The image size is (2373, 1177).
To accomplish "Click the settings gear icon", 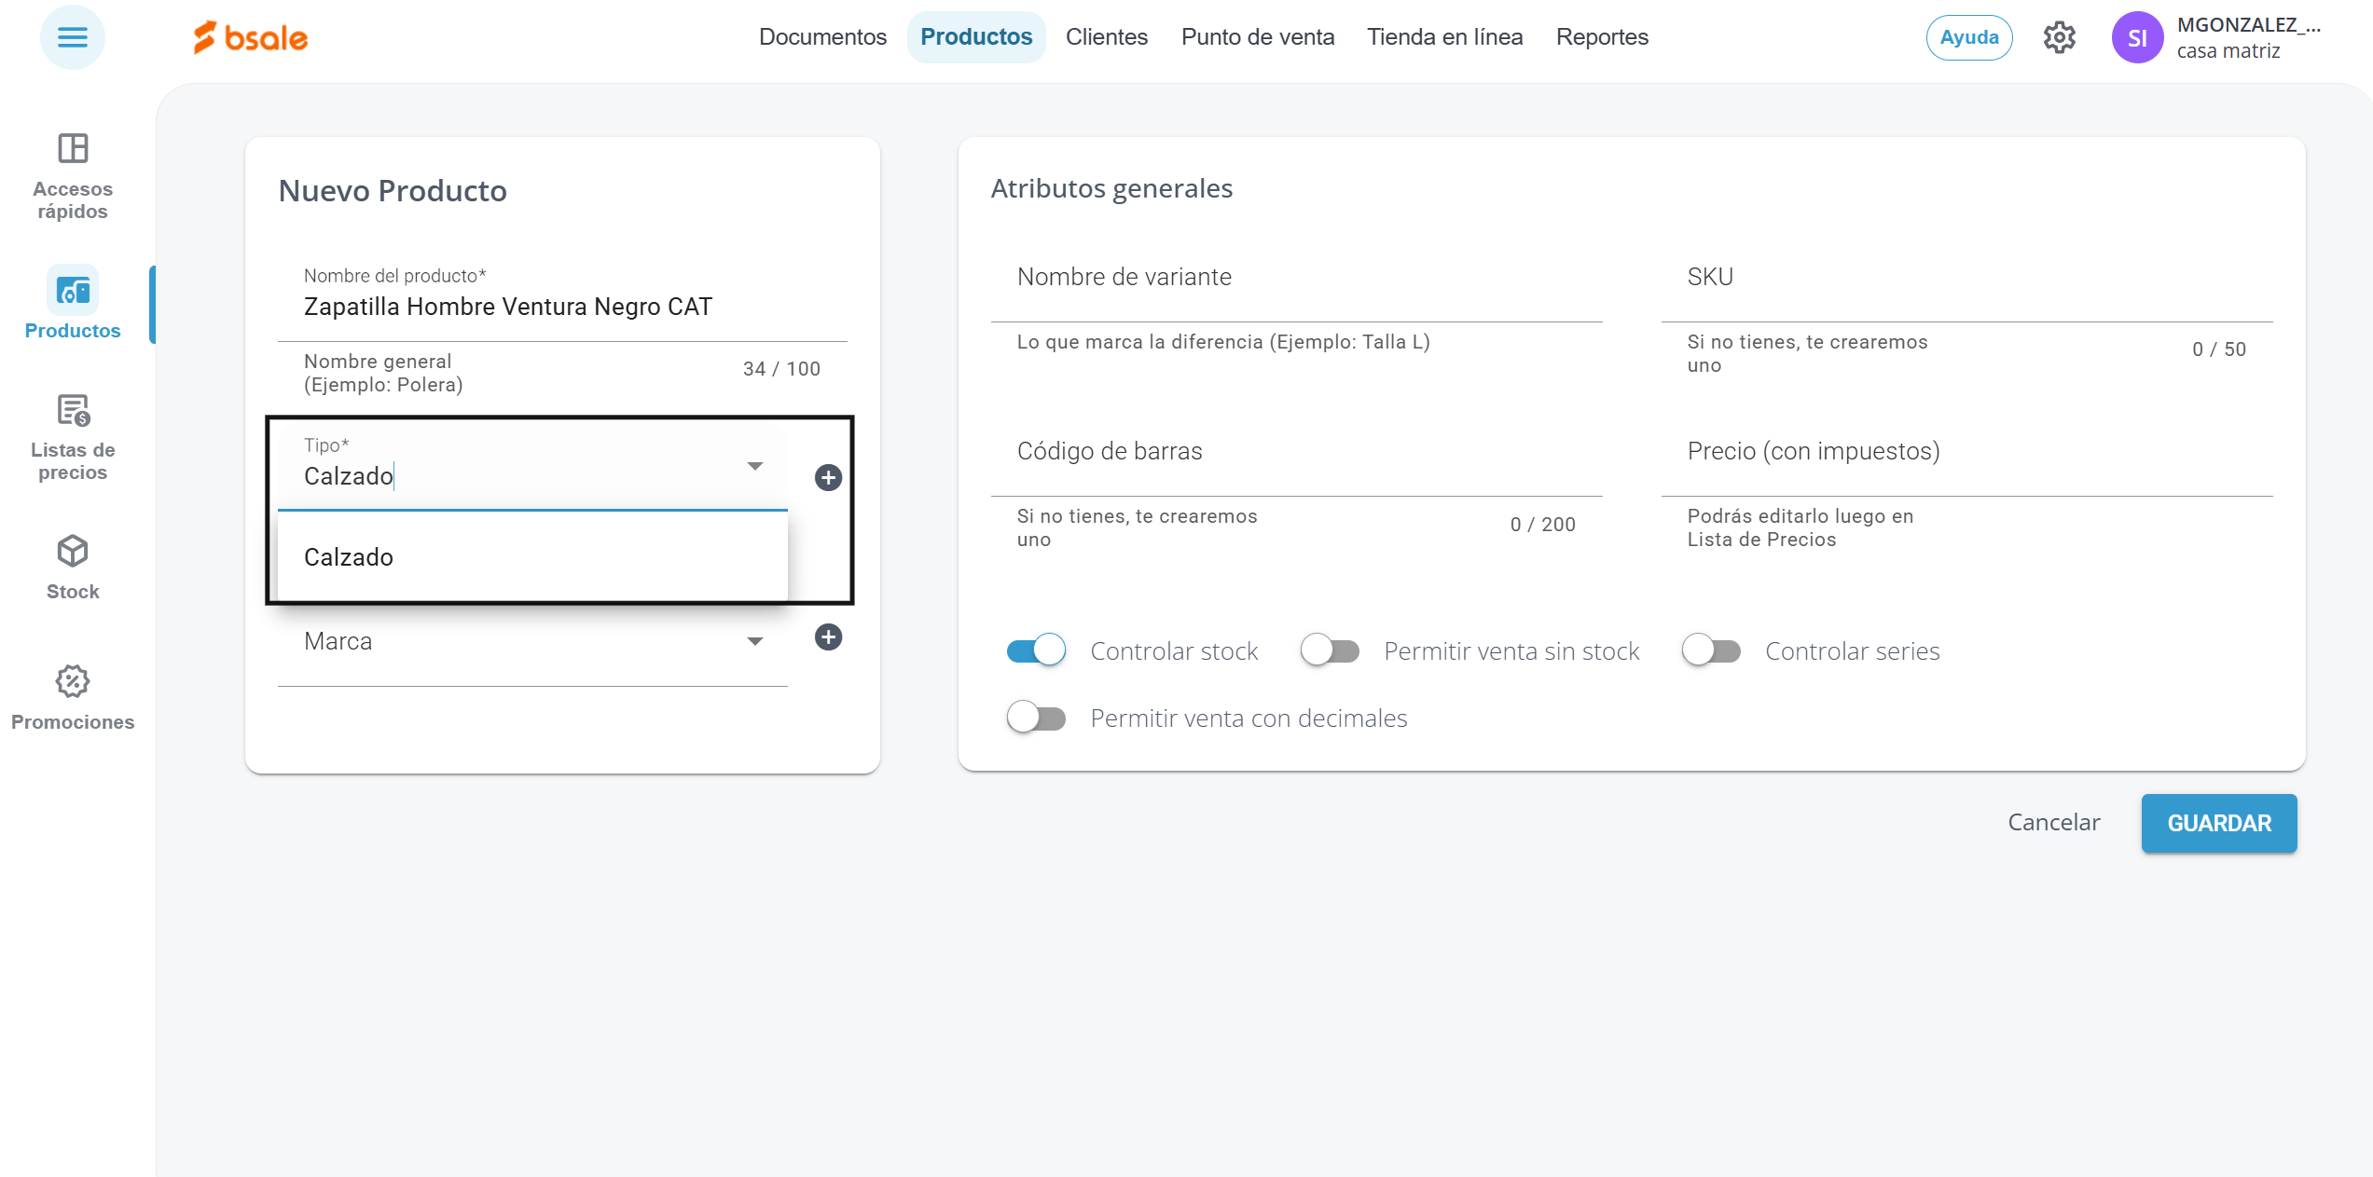I will (x=2059, y=37).
